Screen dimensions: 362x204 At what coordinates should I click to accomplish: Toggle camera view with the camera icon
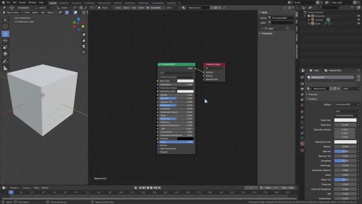click(84, 46)
